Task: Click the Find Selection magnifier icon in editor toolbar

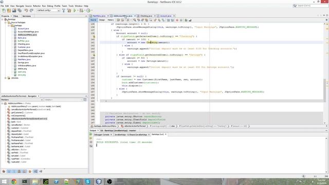Action: 135,20
